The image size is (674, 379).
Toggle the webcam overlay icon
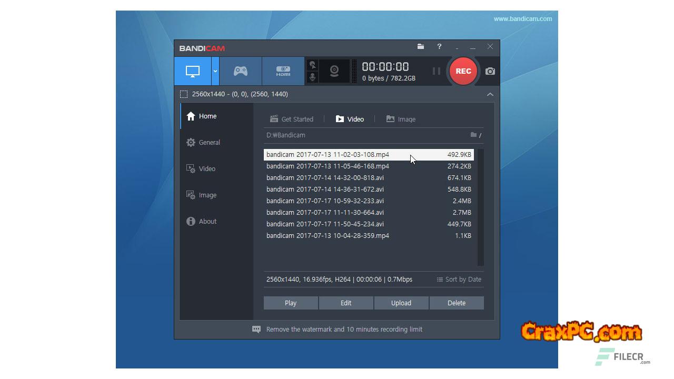coord(334,71)
